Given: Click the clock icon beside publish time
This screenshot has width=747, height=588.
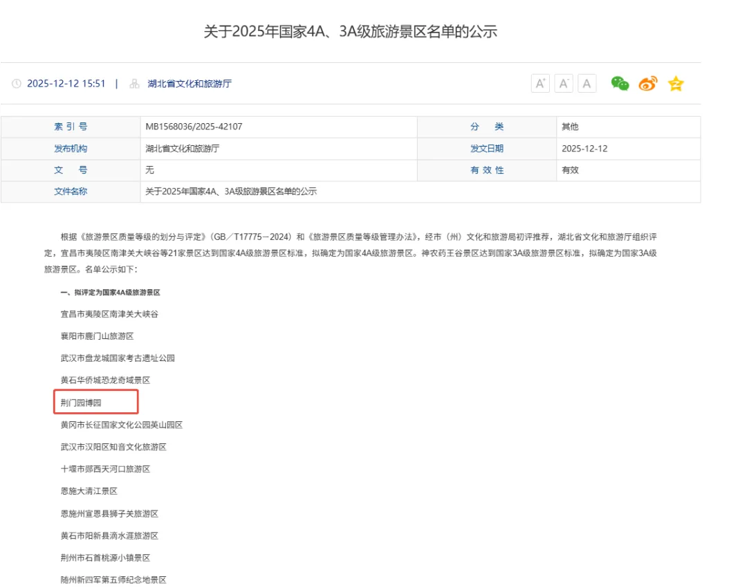Looking at the screenshot, I should pyautogui.click(x=17, y=84).
